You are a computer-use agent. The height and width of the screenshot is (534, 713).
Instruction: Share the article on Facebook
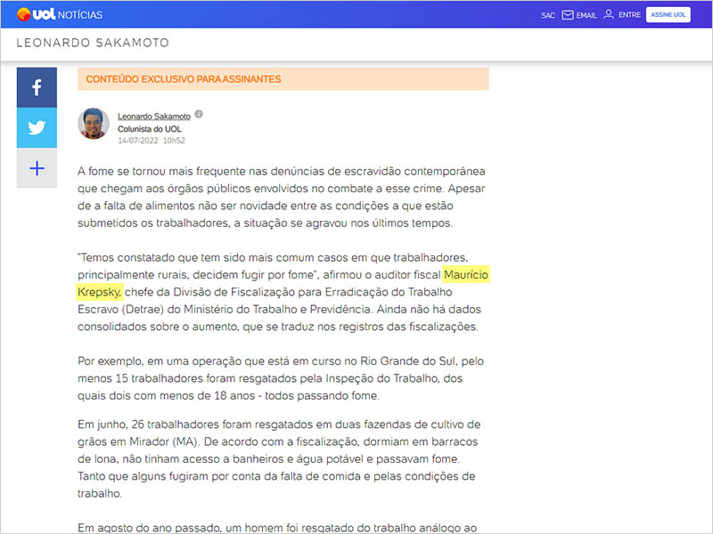[37, 87]
